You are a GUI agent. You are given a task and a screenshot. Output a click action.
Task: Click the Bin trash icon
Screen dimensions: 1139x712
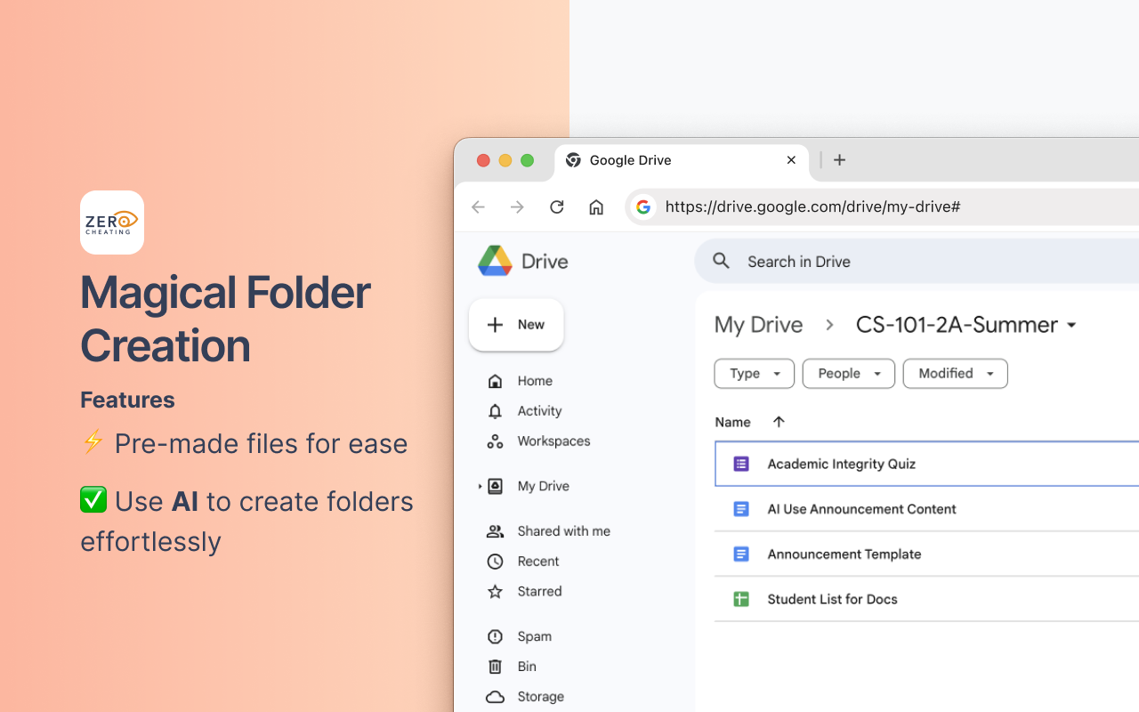496,667
